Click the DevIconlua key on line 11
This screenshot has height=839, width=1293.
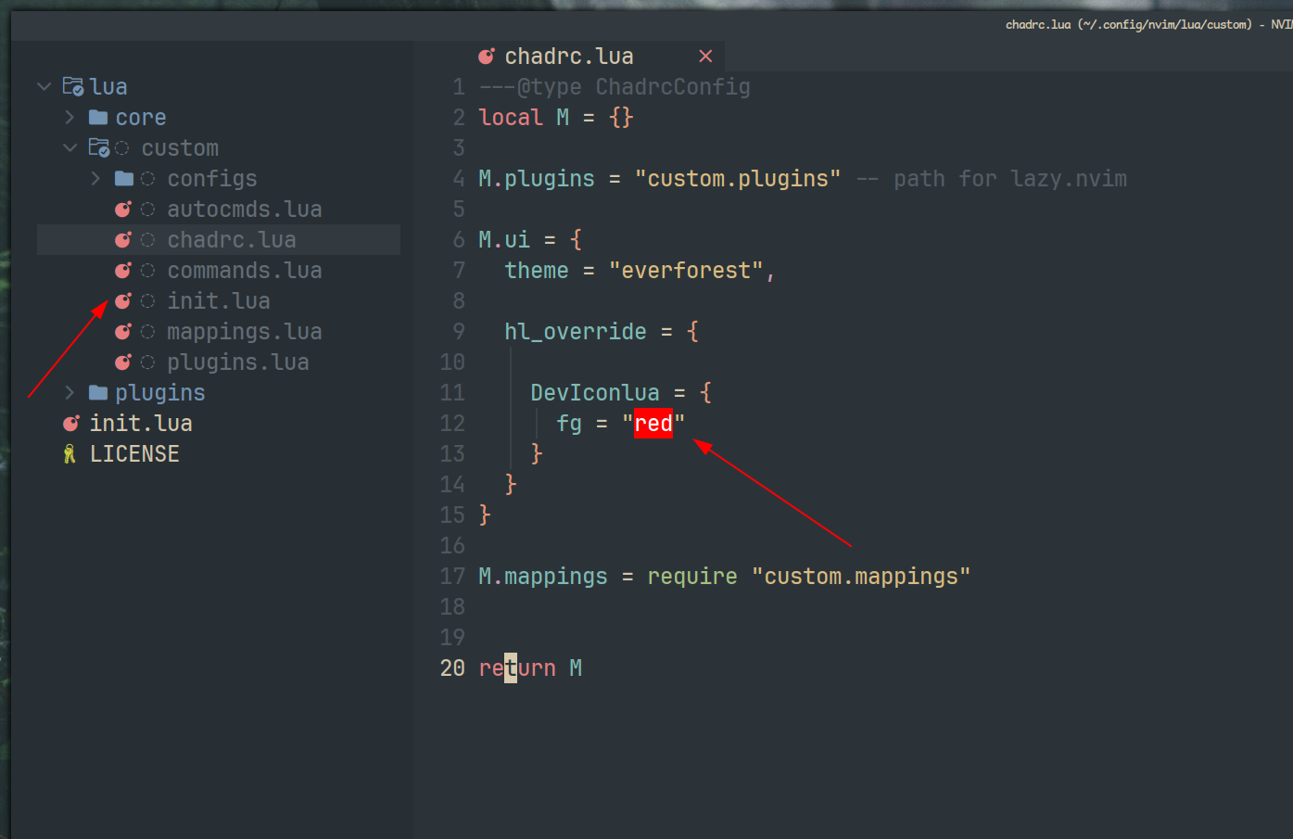pos(595,393)
